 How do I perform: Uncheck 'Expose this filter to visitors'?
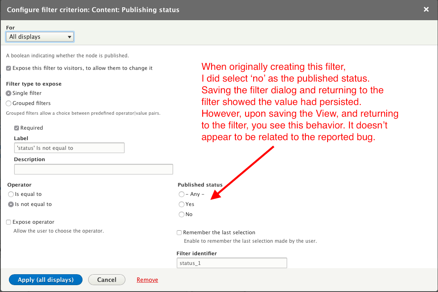(x=8, y=68)
